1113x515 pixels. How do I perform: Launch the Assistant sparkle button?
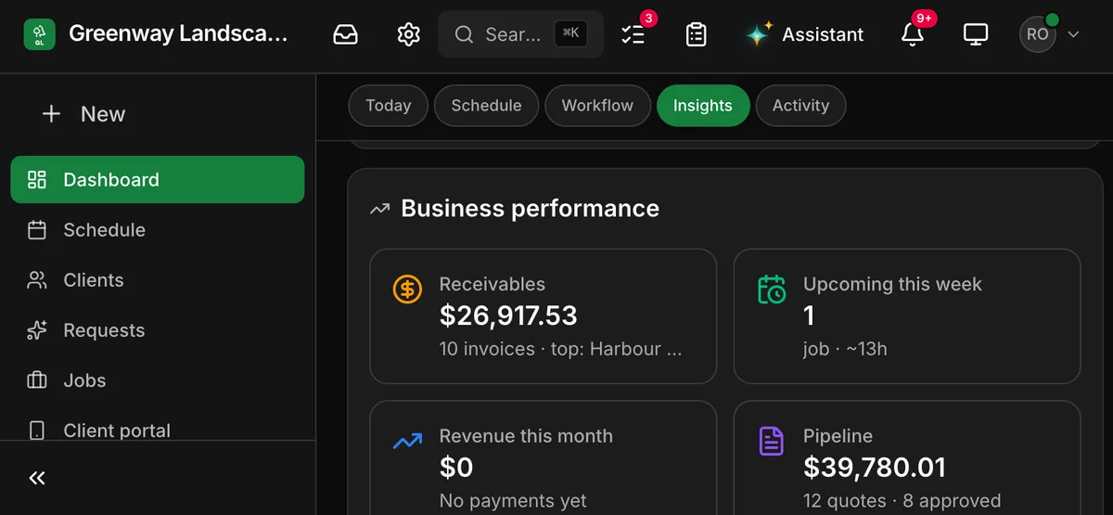click(804, 34)
